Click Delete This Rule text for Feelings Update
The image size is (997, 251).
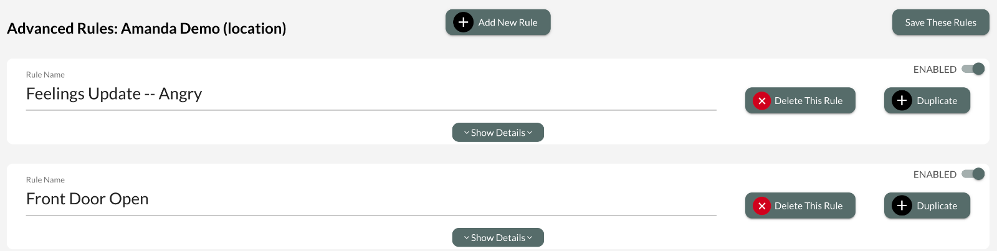tap(808, 101)
